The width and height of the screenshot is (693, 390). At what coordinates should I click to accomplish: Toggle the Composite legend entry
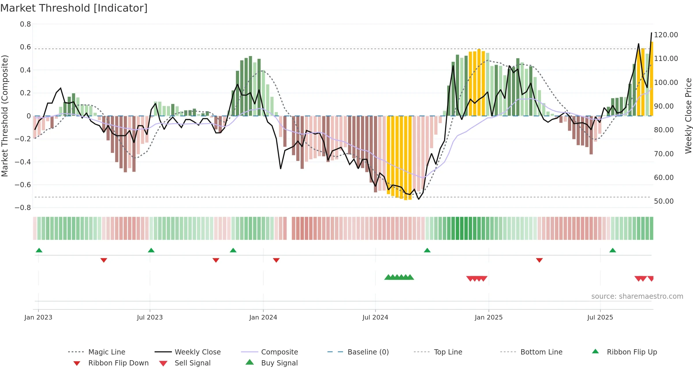(x=269, y=352)
